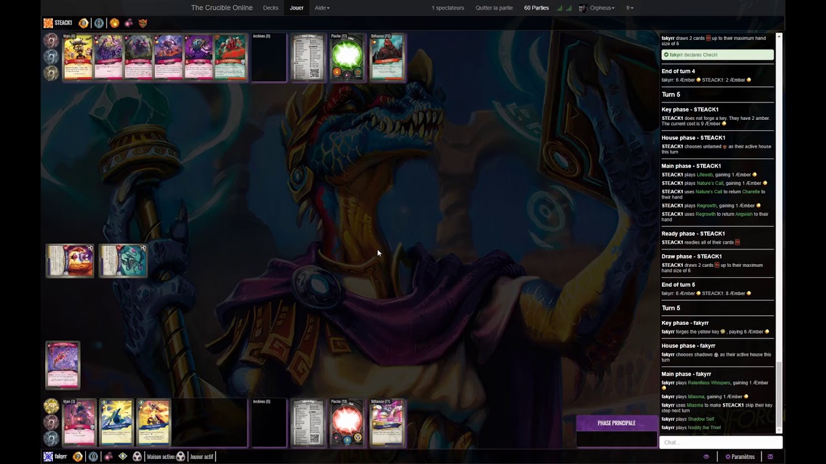This screenshot has height=464, width=826.
Task: Open the 60 Parties list
Action: 536,8
